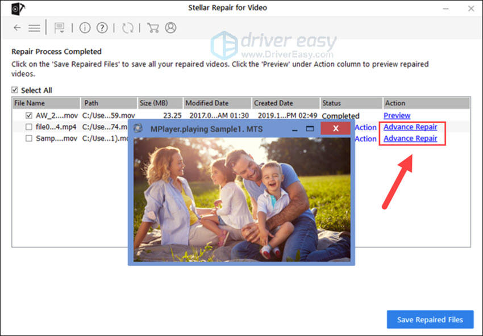Click the MPlayer window video frame
This screenshot has height=336, width=483.
point(242,199)
